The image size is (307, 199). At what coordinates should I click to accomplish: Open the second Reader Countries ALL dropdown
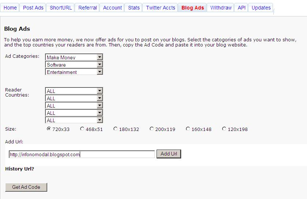coord(74,98)
